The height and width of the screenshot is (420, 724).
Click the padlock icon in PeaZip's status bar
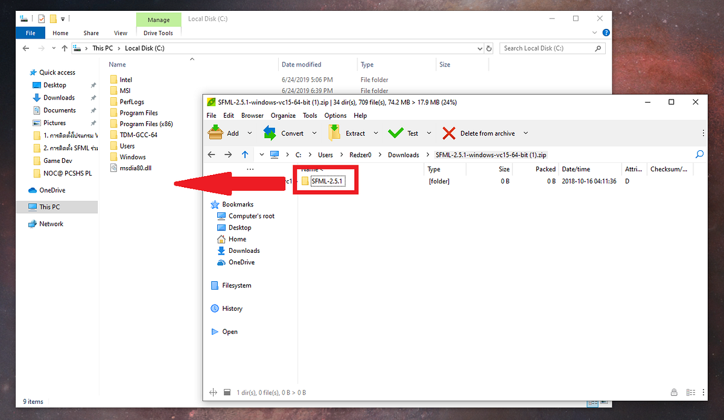(x=674, y=392)
